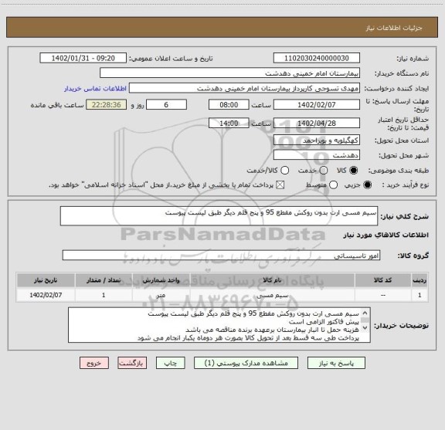Click the پرداخت طی سه قسط note line
445x430 pixels.
248,338
